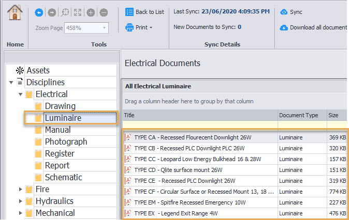Open the Print dropdown arrow
Viewport: 349px width, 220px height.
tap(151, 28)
